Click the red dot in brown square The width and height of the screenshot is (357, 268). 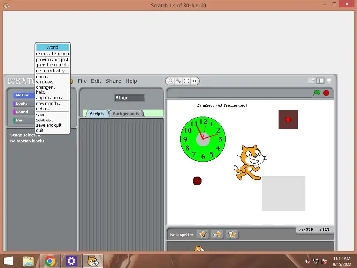288,119
